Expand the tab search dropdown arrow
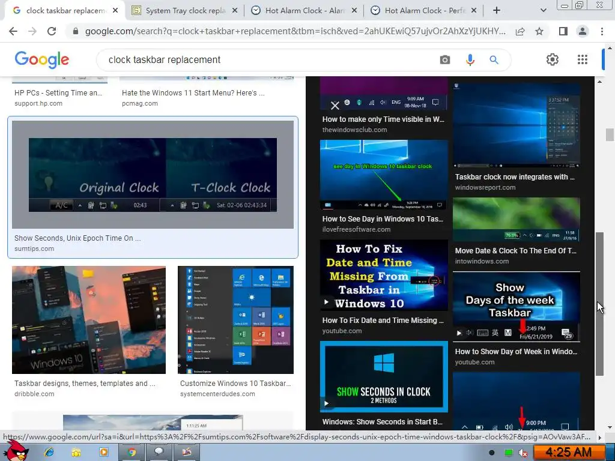This screenshot has height=461, width=615. (543, 11)
